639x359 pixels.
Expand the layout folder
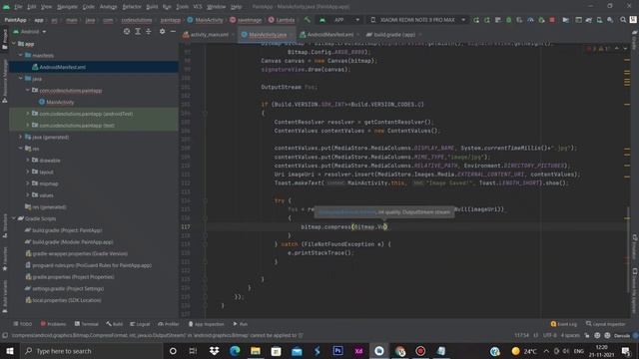28,172
